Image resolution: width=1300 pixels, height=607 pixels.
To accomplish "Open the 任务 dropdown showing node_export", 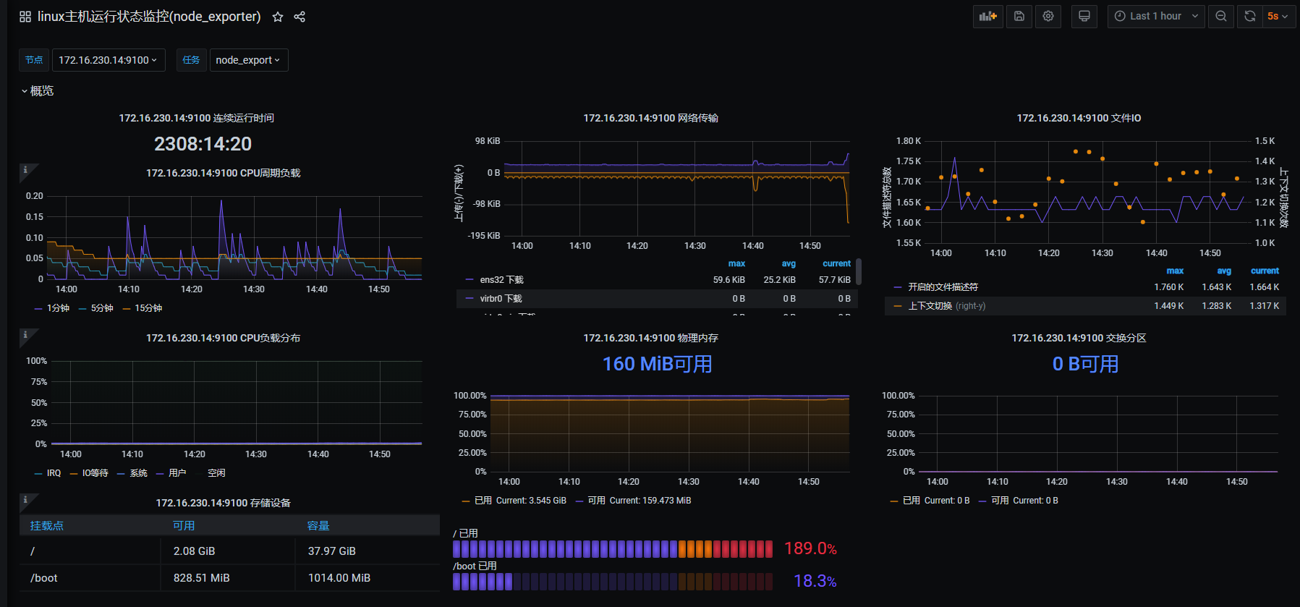I will [249, 60].
